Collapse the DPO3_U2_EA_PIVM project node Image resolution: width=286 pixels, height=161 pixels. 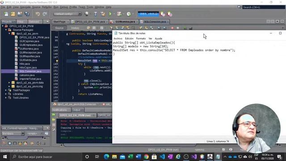(x=3, y=26)
